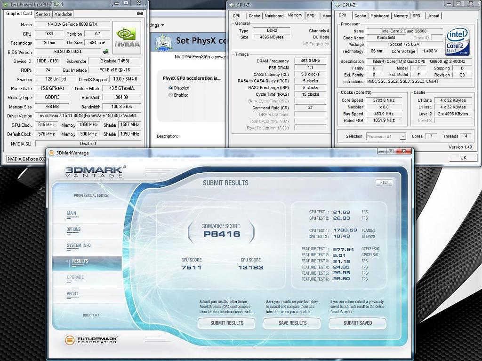Click the 3DMark Vantage logo
Screen dimensions: 482x361
pos(95,172)
